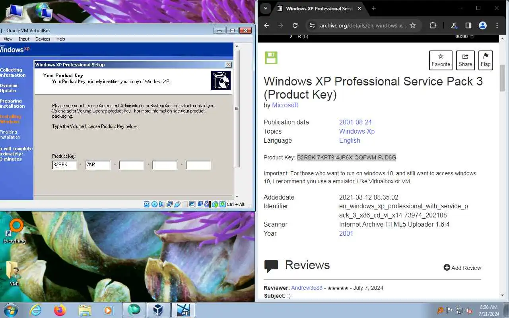Image resolution: width=509 pixels, height=318 pixels.
Task: Open the Devices menu in VirtualBox
Action: (x=43, y=39)
